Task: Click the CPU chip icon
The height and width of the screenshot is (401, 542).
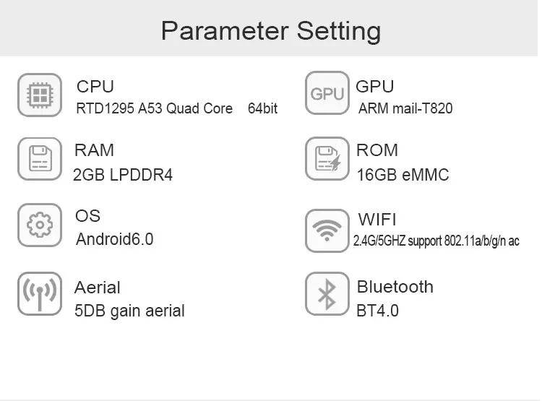Action: pos(40,95)
